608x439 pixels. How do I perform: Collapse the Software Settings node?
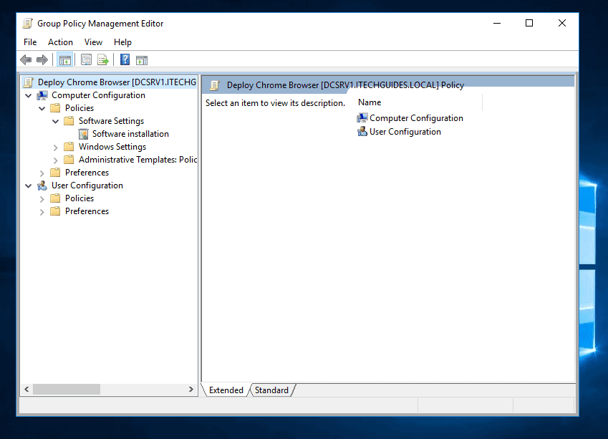point(55,121)
